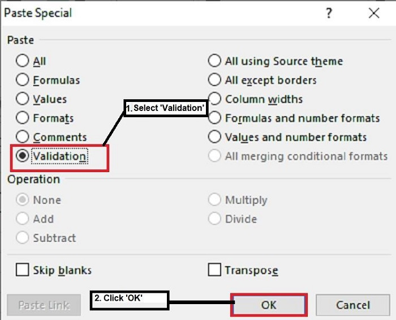Select 'Values and number formats' option
Image resolution: width=396 pixels, height=320 pixels.
tap(214, 137)
